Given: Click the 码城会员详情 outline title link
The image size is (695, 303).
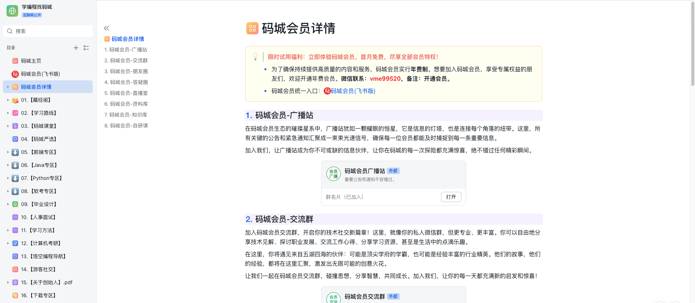Looking at the screenshot, I should tap(128, 39).
